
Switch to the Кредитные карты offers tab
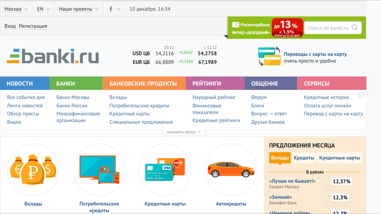pyautogui.click(x=339, y=158)
